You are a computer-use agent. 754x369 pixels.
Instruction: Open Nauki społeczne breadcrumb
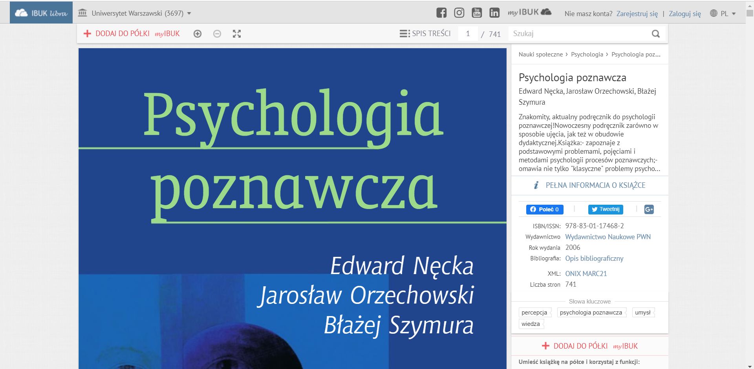[x=541, y=55]
